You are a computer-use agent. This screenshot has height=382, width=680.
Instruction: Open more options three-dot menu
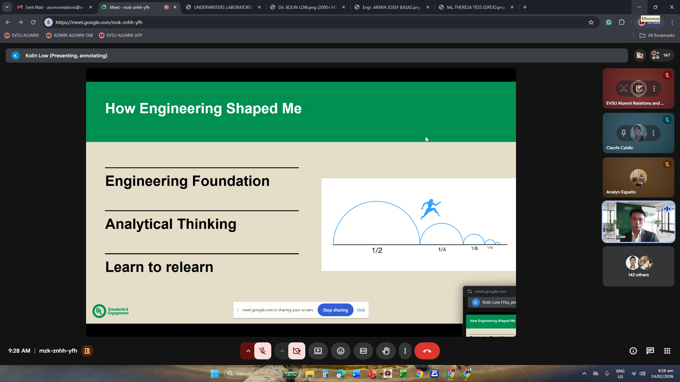pyautogui.click(x=405, y=351)
